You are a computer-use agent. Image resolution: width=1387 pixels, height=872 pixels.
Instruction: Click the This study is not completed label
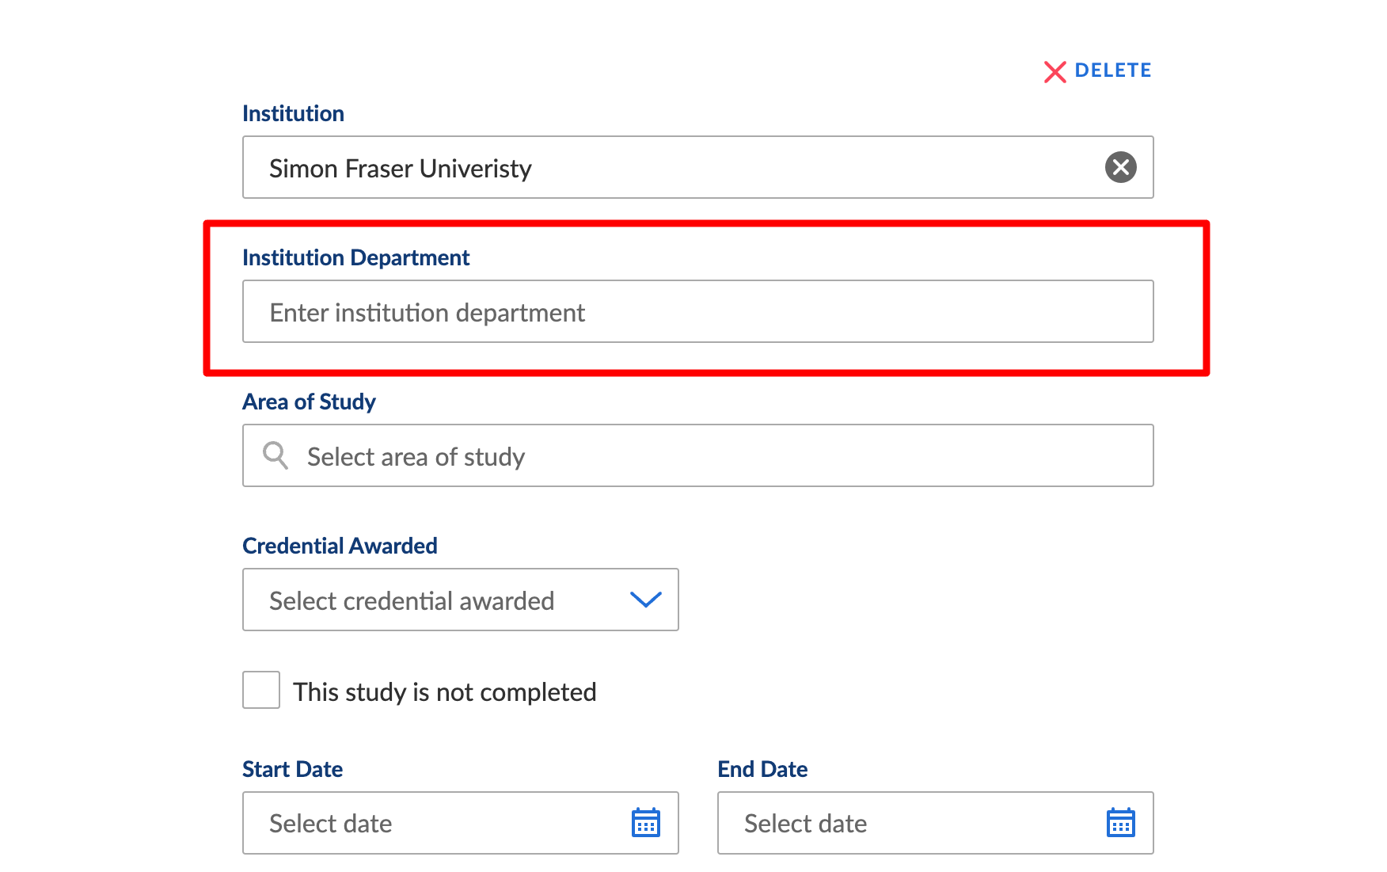[x=444, y=692]
